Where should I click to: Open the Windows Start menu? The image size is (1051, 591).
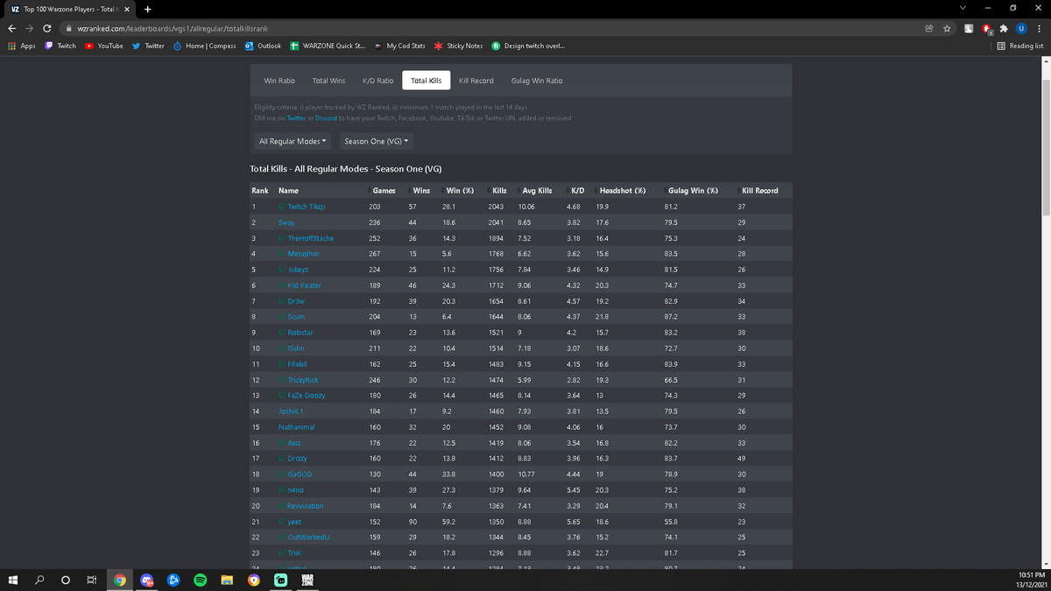13,580
